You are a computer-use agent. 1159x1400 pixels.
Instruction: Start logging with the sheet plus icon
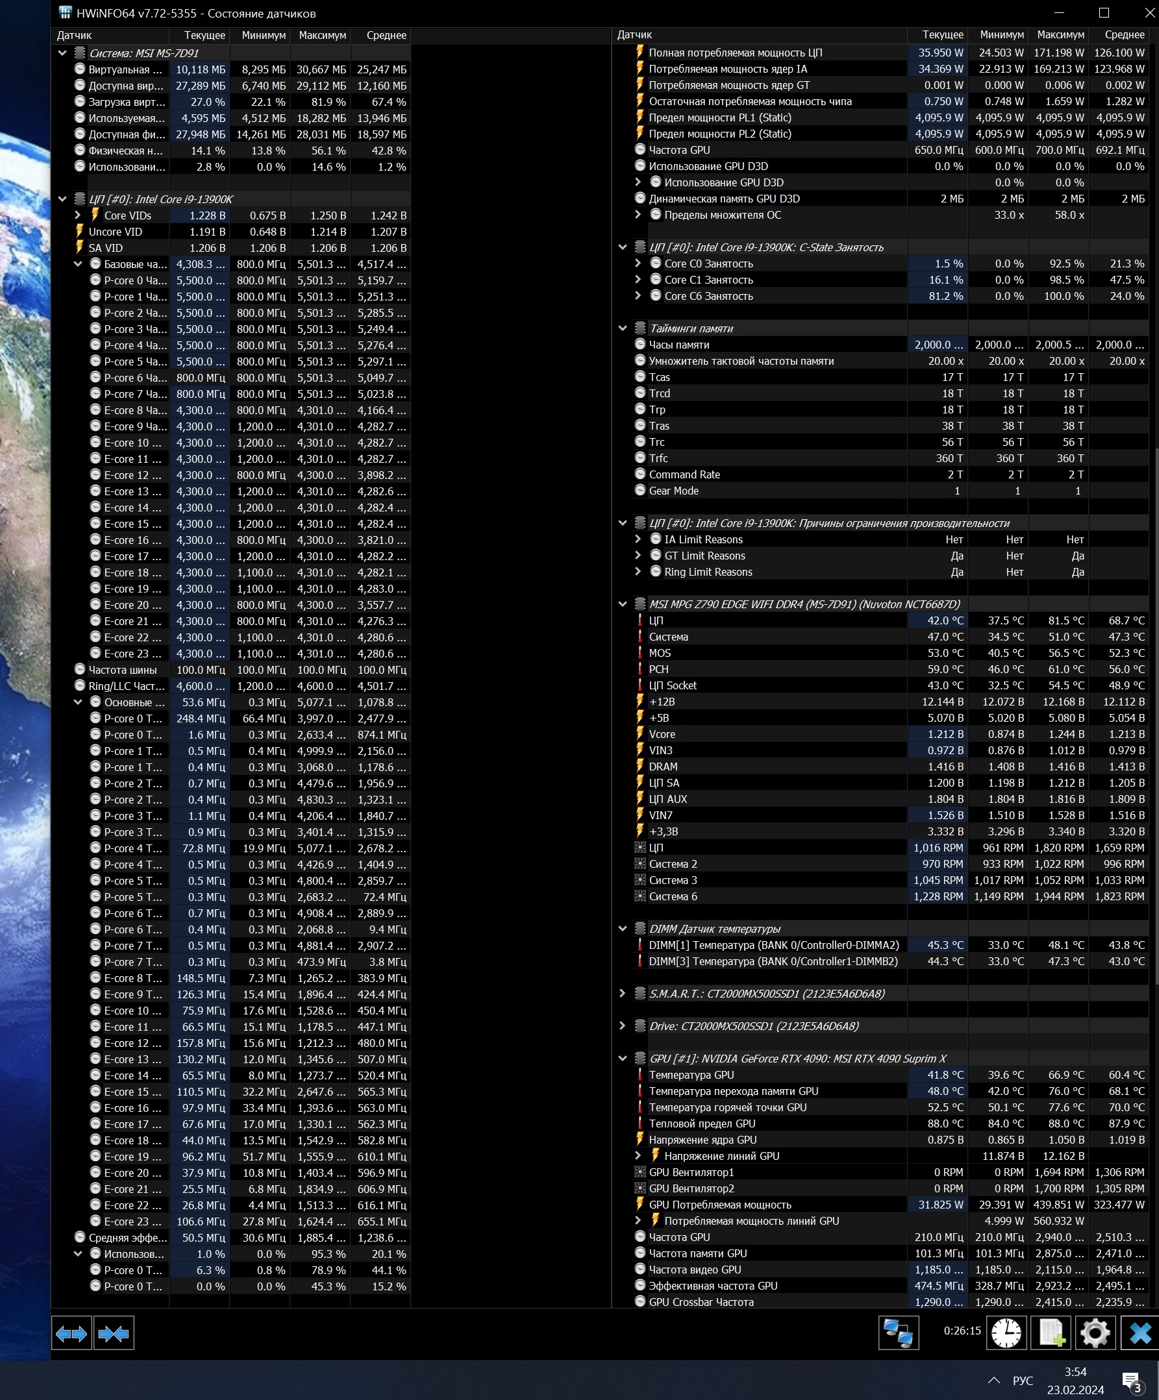pos(1052,1333)
